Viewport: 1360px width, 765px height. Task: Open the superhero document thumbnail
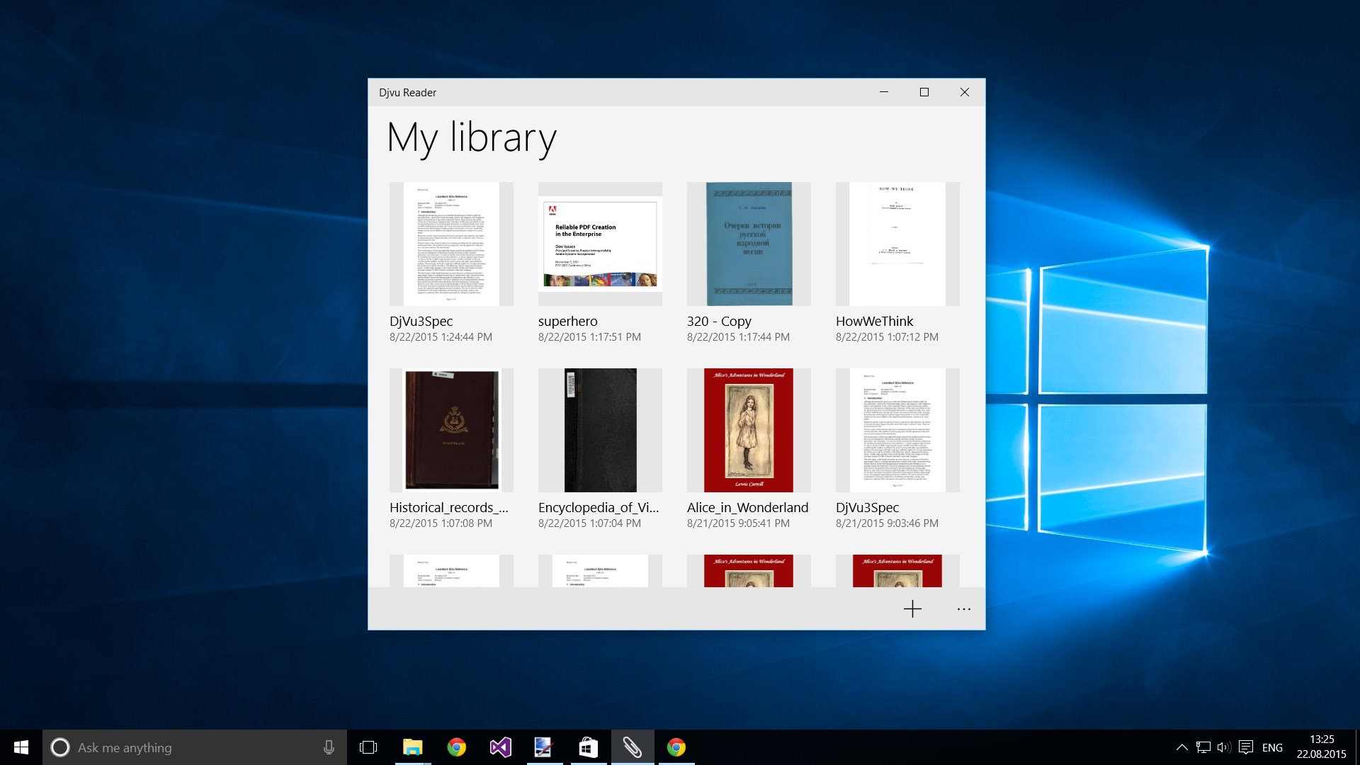coord(600,244)
